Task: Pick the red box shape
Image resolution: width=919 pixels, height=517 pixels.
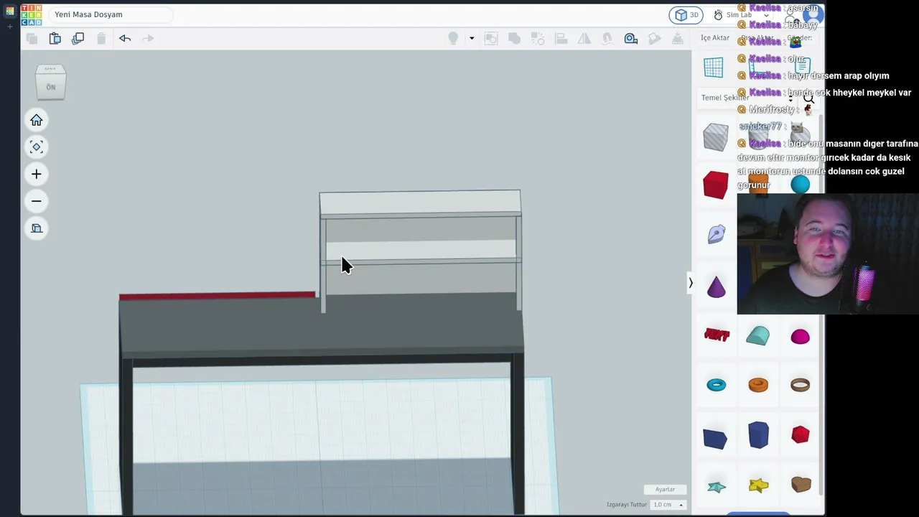Action: (x=716, y=185)
